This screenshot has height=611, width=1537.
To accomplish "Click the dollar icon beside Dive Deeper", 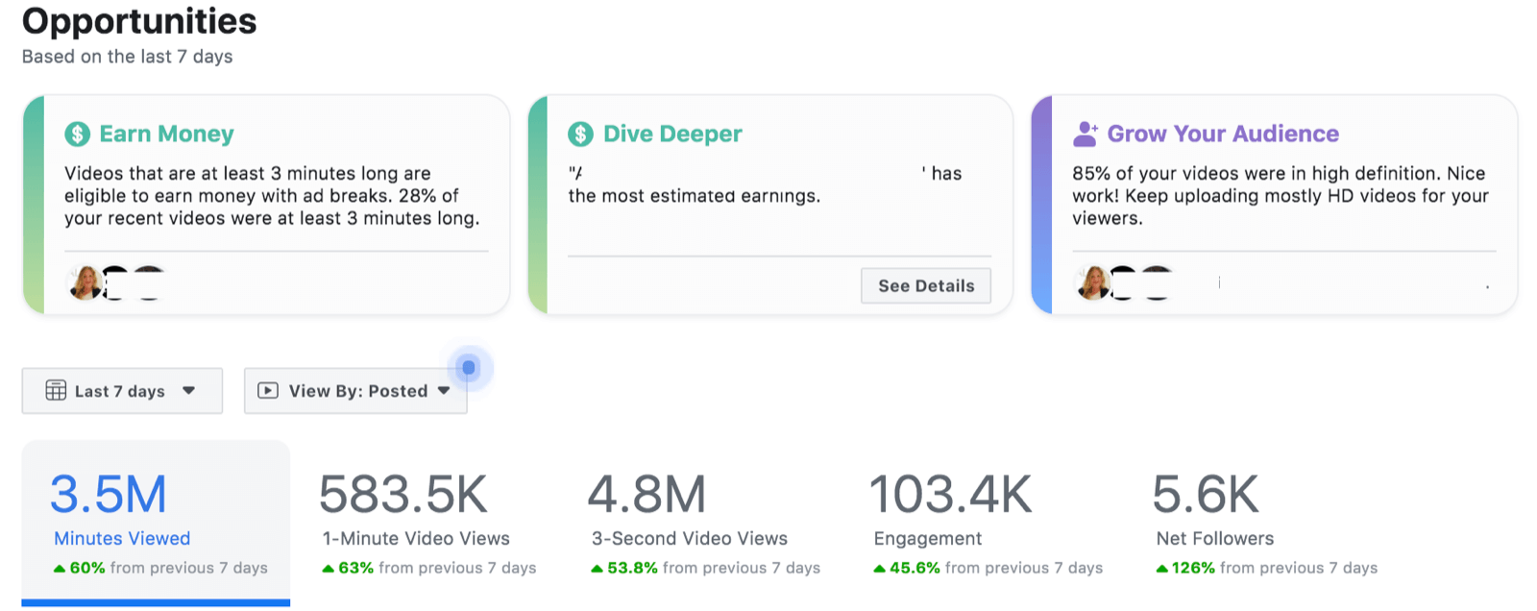I will [x=580, y=134].
